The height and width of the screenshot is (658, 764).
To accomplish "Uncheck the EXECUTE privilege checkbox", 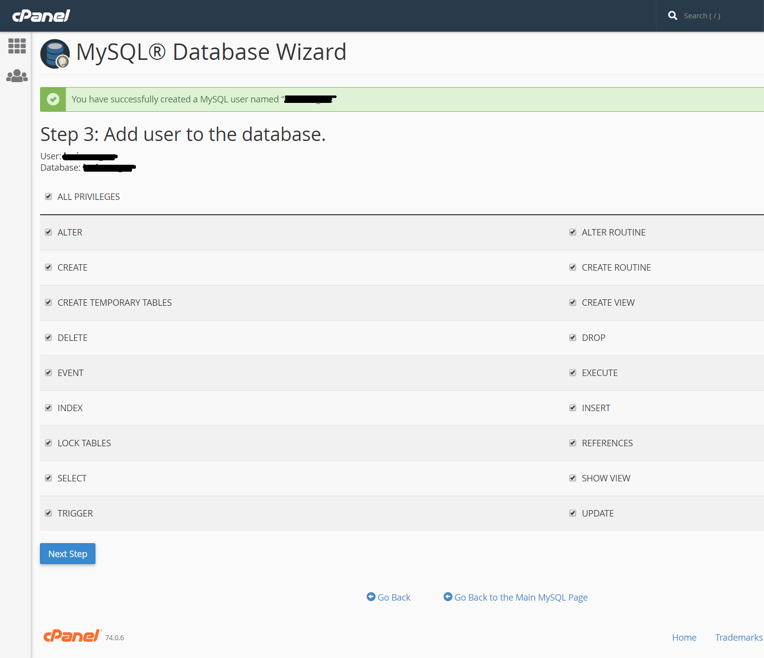I will click(x=573, y=373).
